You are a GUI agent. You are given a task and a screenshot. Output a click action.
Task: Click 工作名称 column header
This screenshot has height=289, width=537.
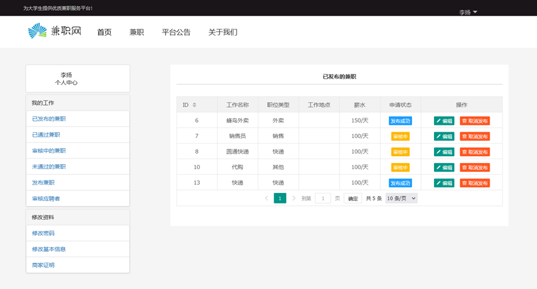pos(237,105)
